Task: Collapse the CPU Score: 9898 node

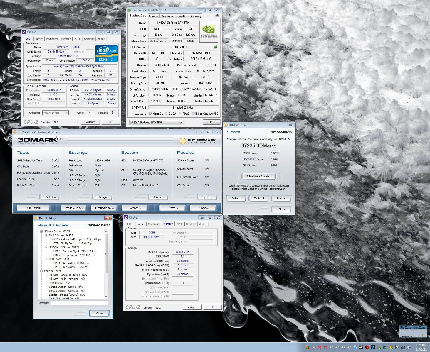Action: (46, 259)
